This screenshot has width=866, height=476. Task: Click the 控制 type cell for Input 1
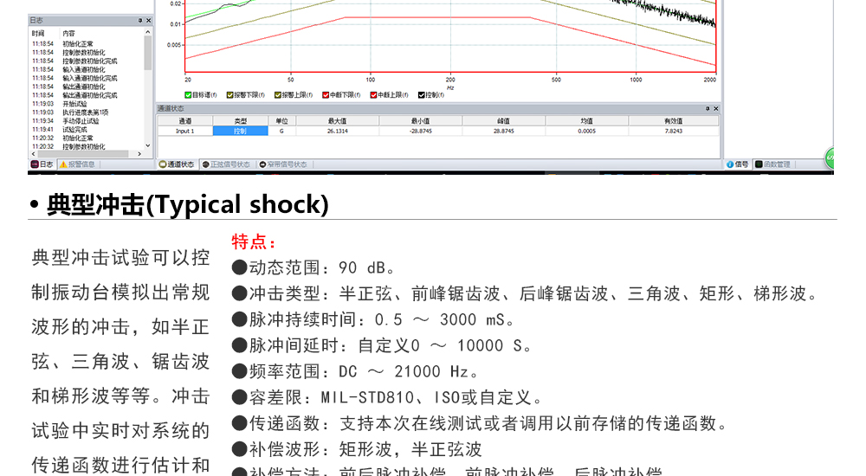coord(240,132)
